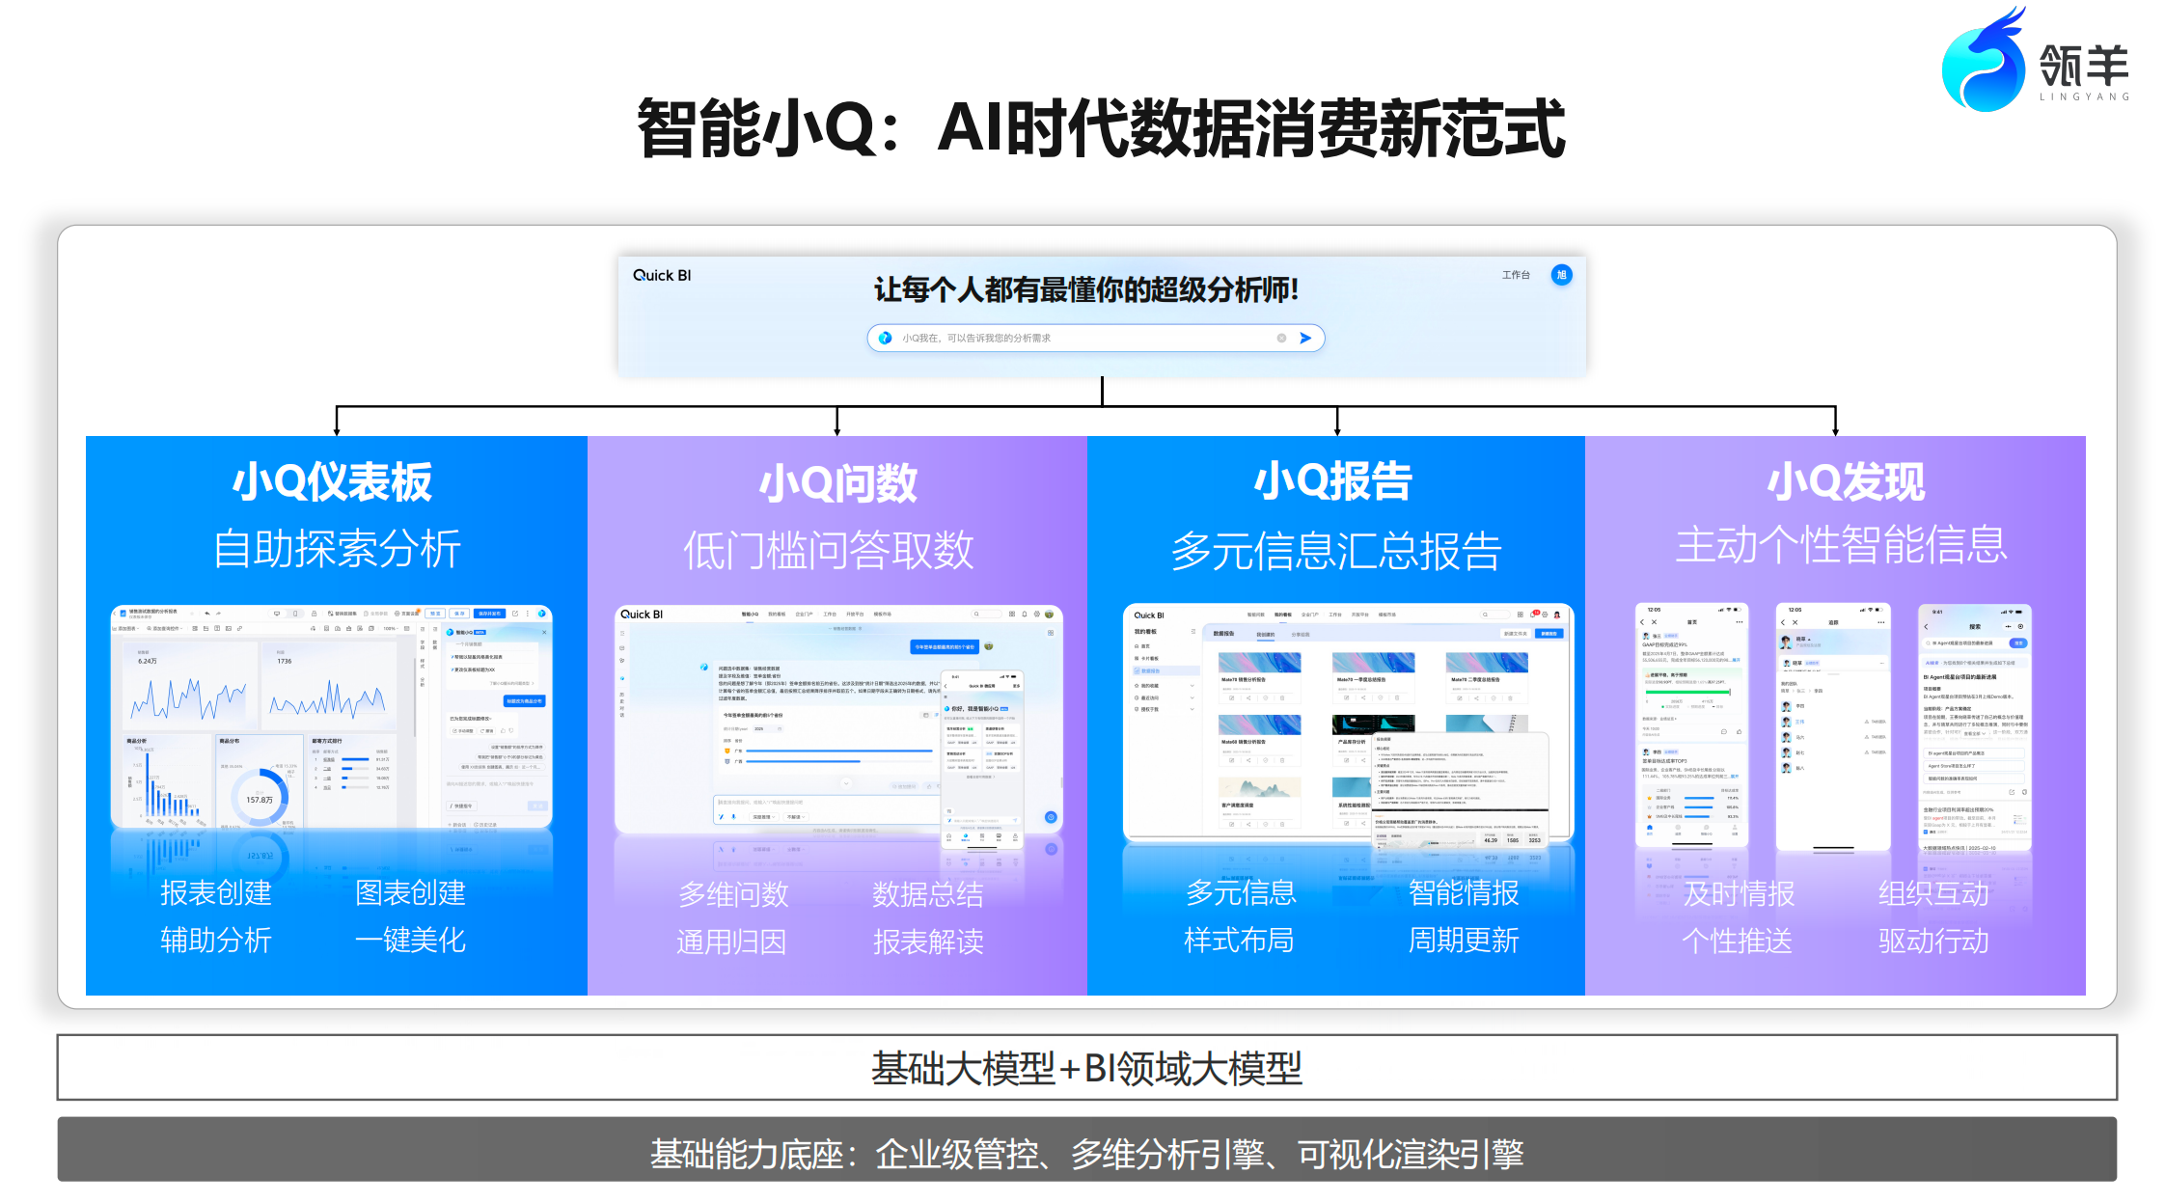
Task: Click the send arrow in 小Q search bar
Action: coord(1304,338)
